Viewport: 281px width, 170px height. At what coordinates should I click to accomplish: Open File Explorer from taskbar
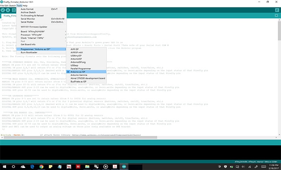point(87,166)
